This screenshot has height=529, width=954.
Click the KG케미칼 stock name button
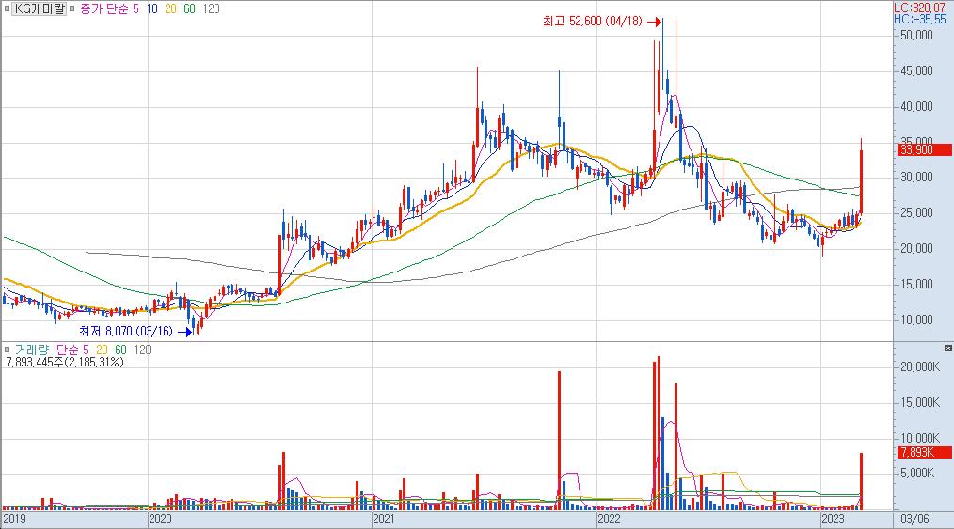click(39, 9)
